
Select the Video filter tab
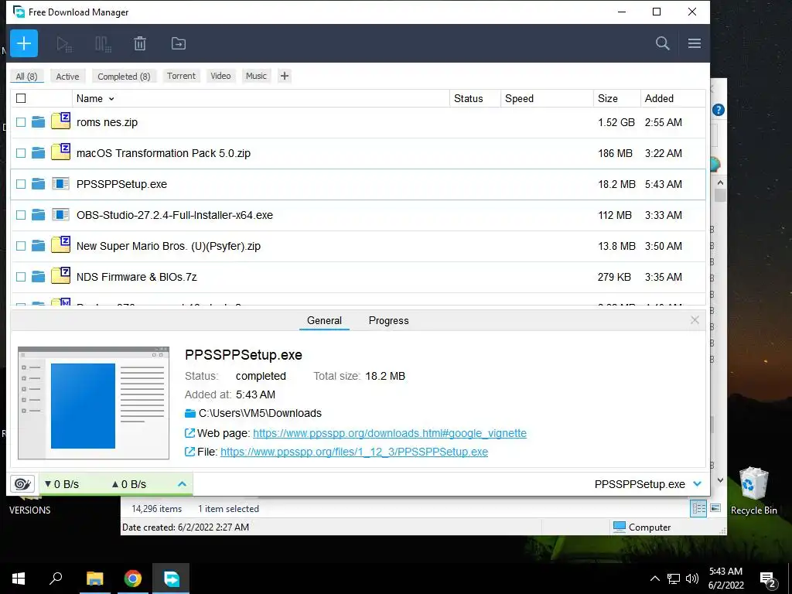[x=220, y=76]
